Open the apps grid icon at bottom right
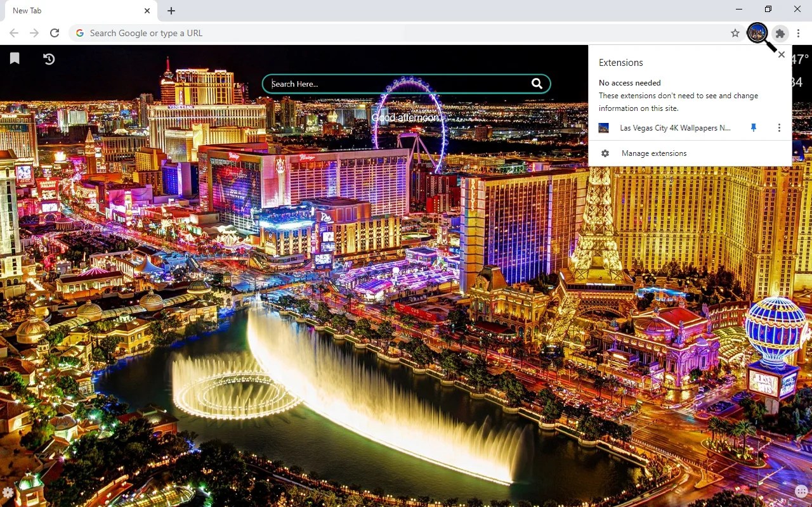The height and width of the screenshot is (507, 812). tap(801, 491)
